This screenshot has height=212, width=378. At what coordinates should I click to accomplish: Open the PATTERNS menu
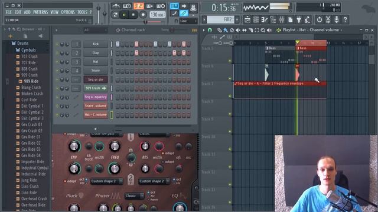click(41, 12)
